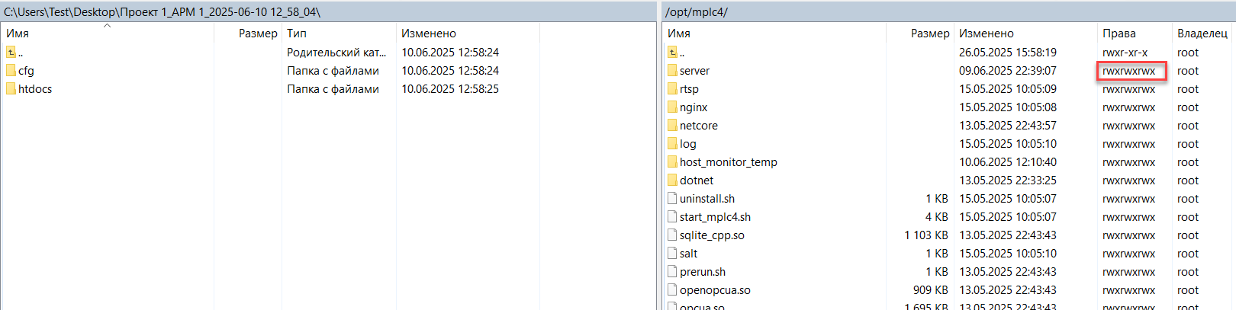Click Папка с файлами type of cfg row
This screenshot has width=1236, height=310.
(333, 71)
